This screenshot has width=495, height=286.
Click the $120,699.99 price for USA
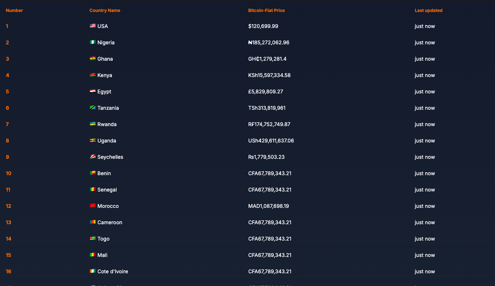[263, 26]
